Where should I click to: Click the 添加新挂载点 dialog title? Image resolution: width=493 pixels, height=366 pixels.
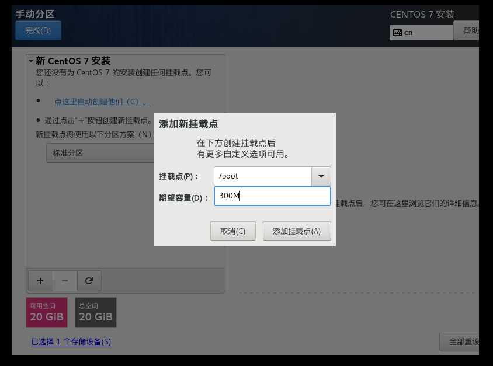[188, 124]
